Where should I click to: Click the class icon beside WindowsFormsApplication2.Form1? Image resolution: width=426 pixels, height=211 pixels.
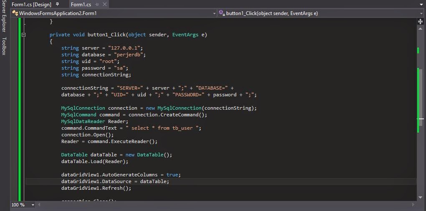(x=15, y=13)
